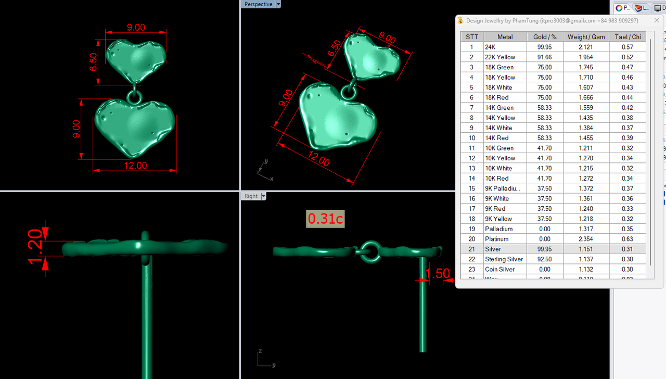
Task: Select the 9K Palladium row
Action: [x=554, y=188]
